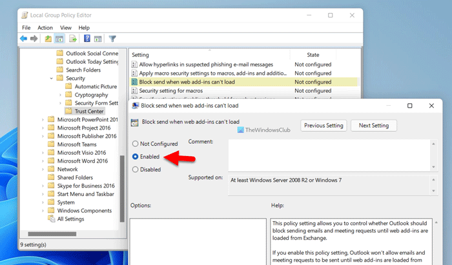Toggle the Show/Hide action pane icon
452x265 pixels.
pyautogui.click(x=98, y=39)
